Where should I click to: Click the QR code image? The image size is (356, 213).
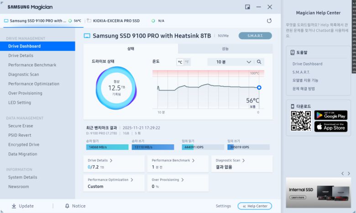click(x=301, y=121)
